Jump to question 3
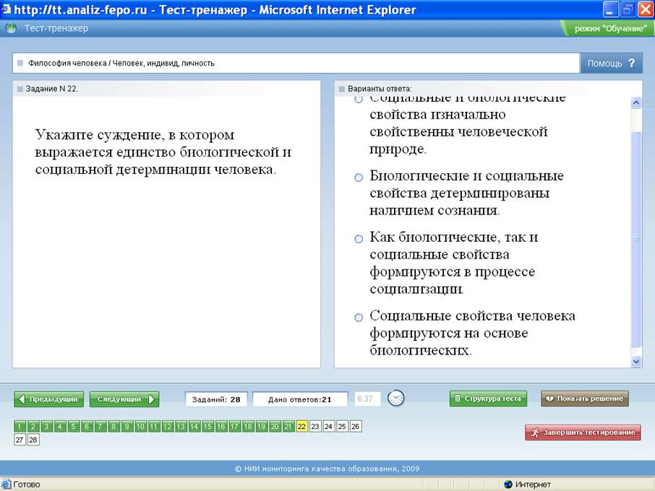This screenshot has width=655, height=491. click(x=46, y=426)
